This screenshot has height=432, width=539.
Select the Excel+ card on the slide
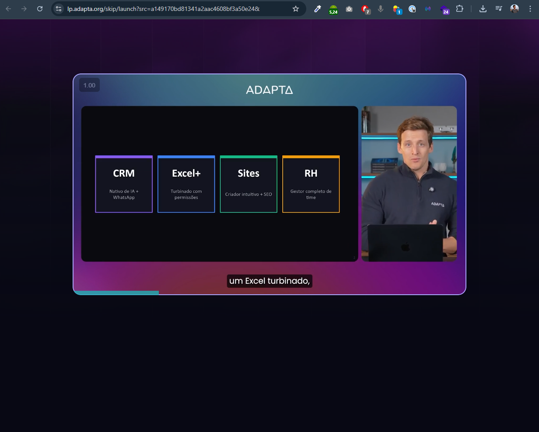point(186,184)
